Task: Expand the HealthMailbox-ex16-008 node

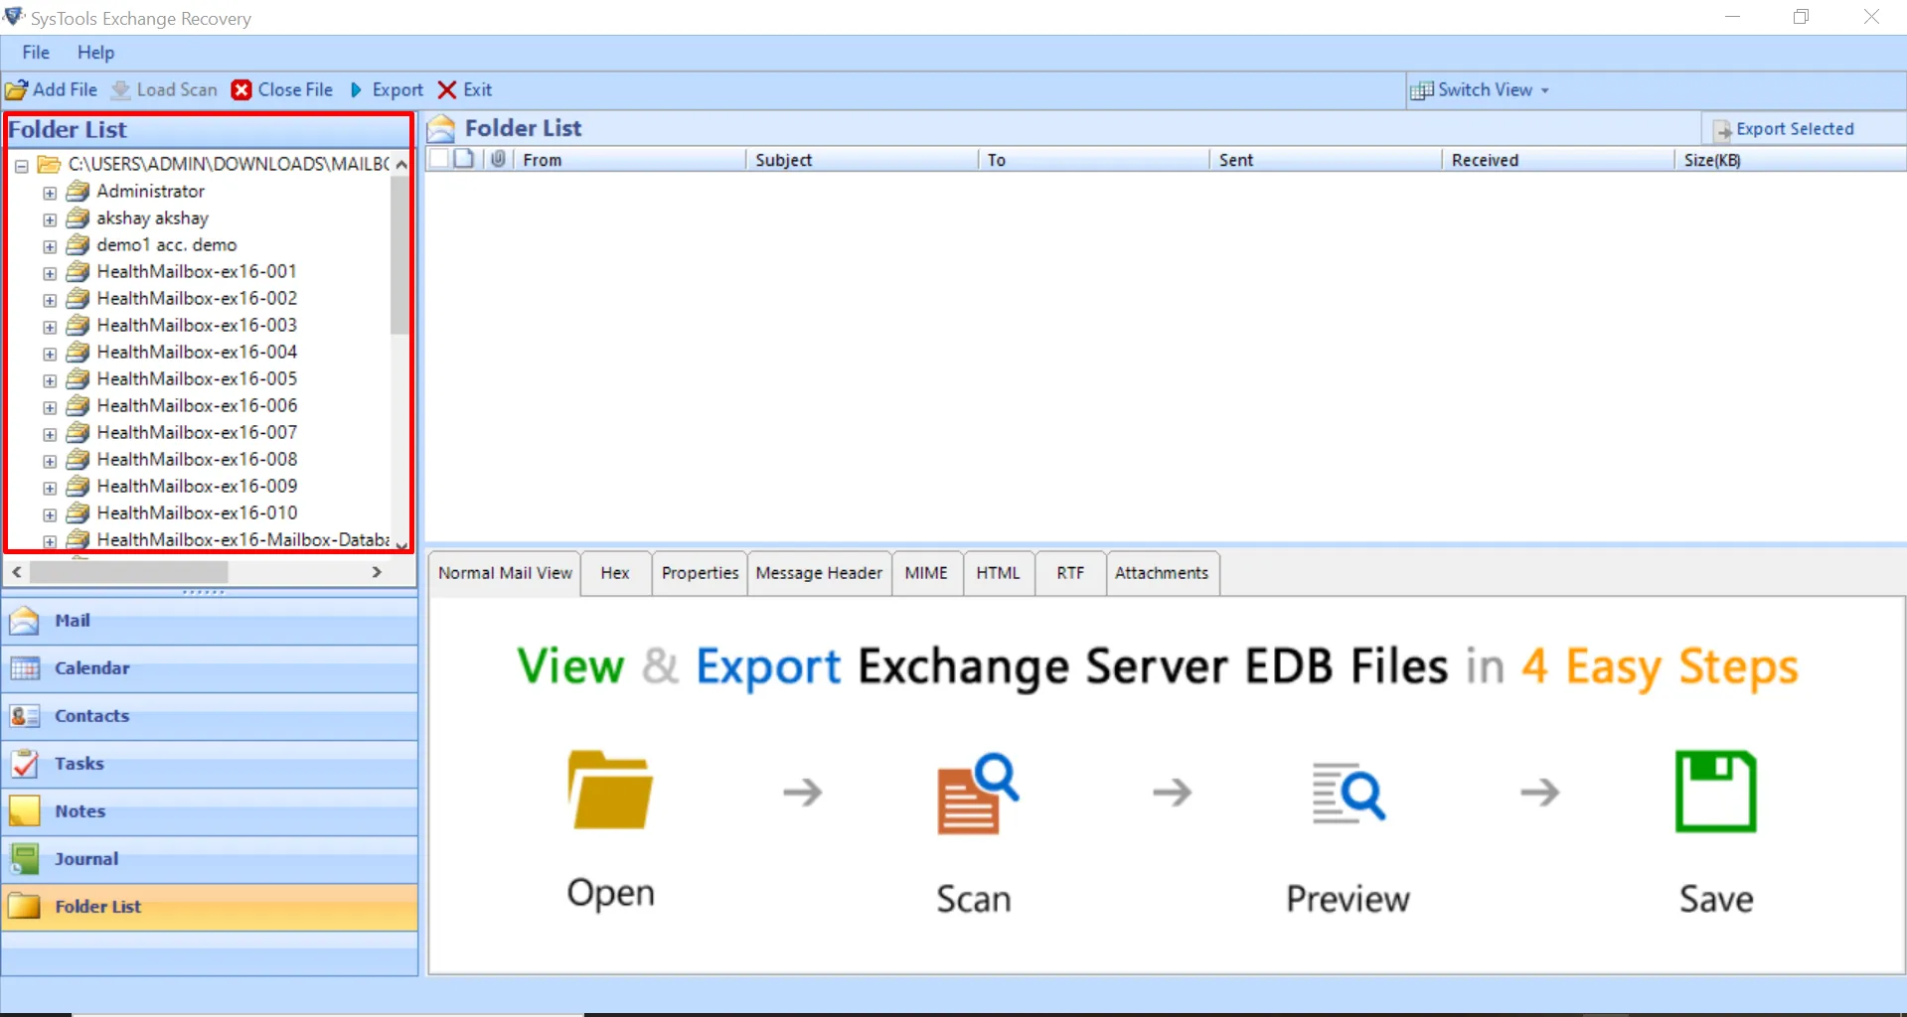Action: [50, 461]
